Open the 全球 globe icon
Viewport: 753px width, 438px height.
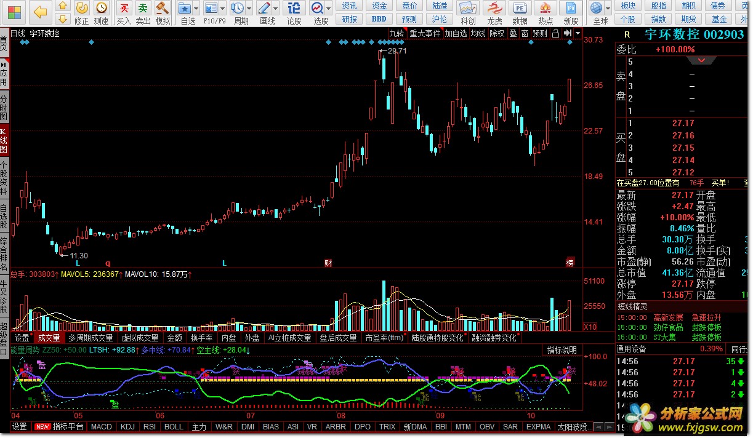(x=596, y=8)
